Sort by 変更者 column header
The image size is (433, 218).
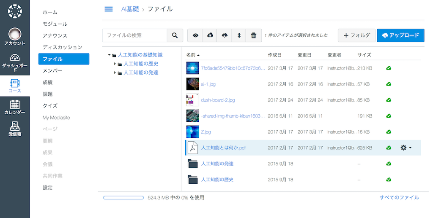[334, 55]
